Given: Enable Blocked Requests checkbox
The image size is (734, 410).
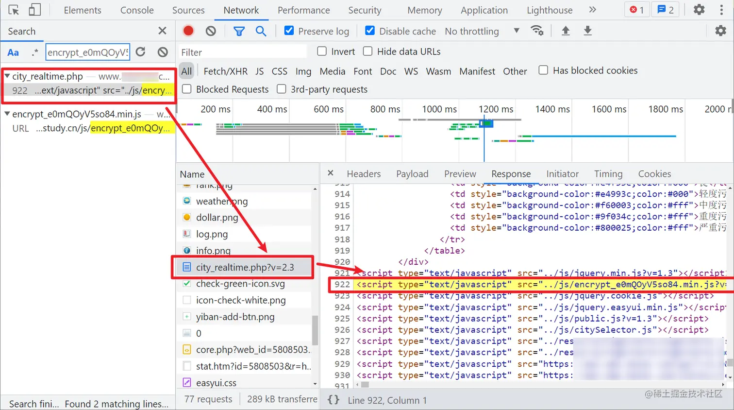Looking at the screenshot, I should pos(186,89).
